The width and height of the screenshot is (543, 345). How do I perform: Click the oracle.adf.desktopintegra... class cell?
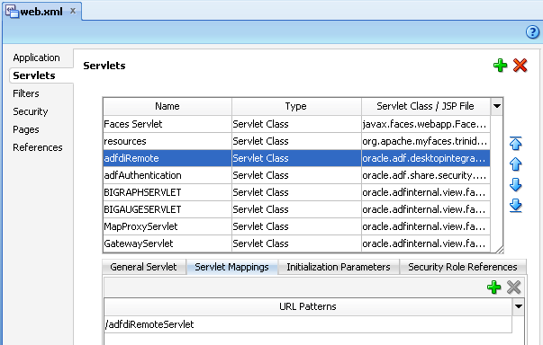426,158
